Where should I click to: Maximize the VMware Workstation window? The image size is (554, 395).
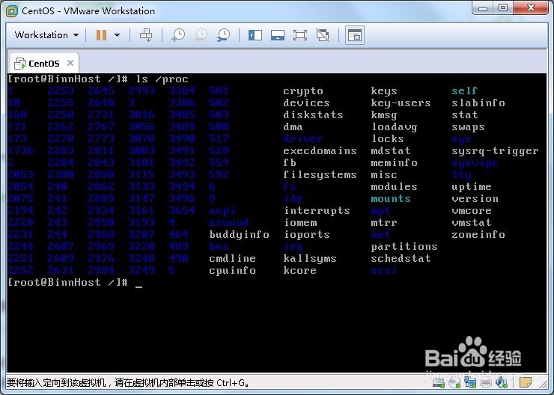(x=503, y=7)
